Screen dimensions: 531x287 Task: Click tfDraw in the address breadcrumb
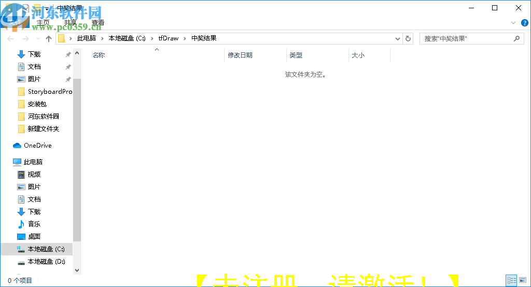(x=169, y=38)
